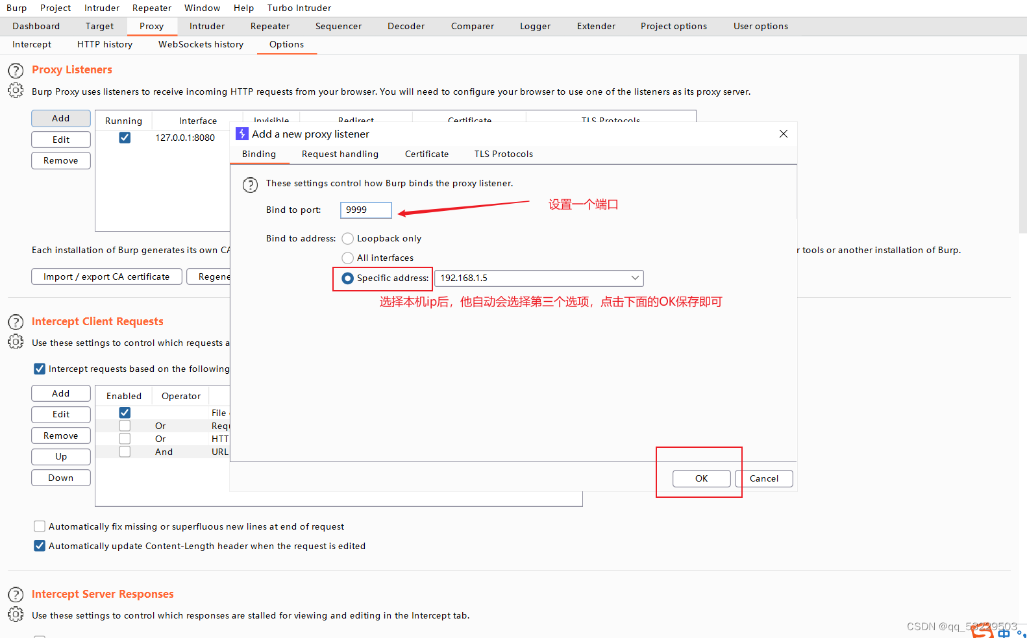
Task: Switch to the Dashboard tab
Action: click(36, 26)
